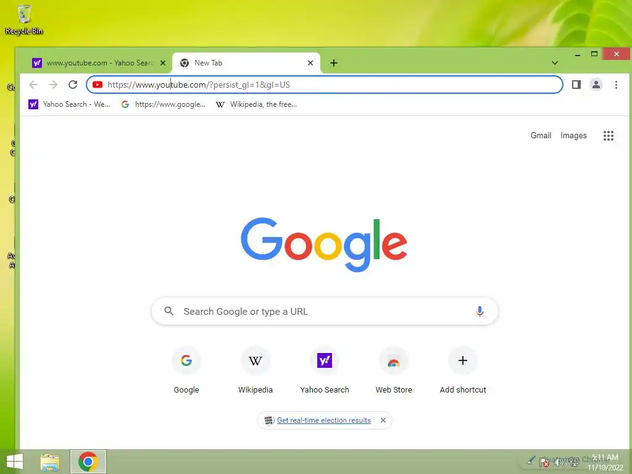Viewport: 632px width, 474px height.
Task: Click the browser Forward arrow
Action: [x=53, y=85]
